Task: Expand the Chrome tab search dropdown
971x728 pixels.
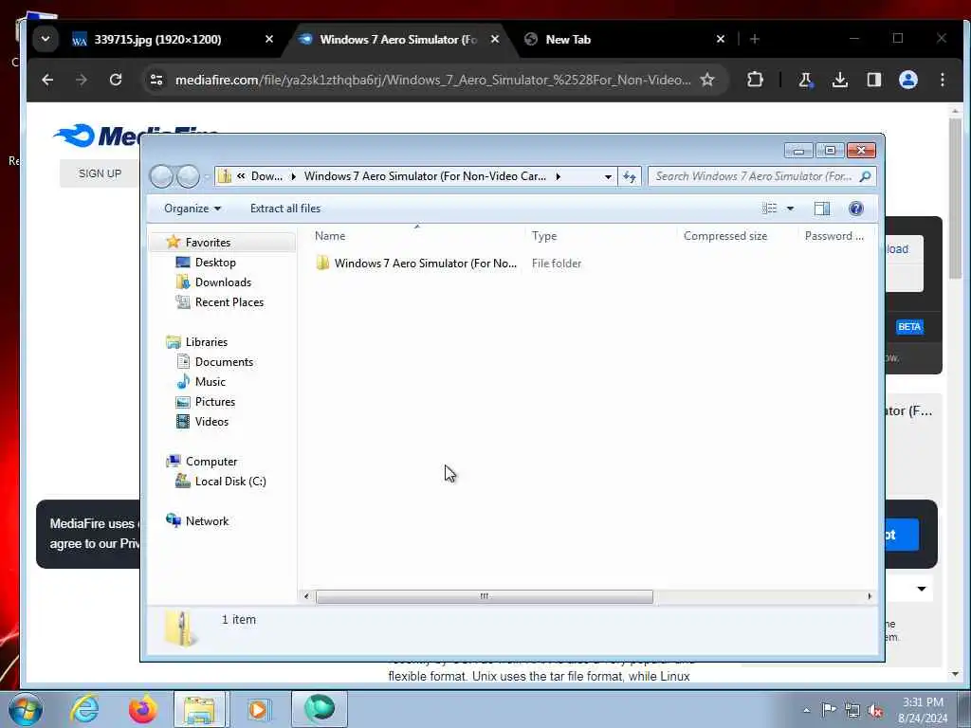Action: coord(46,39)
